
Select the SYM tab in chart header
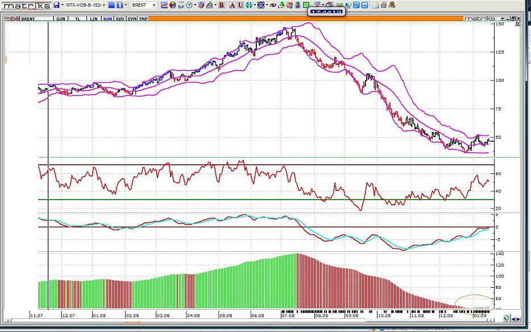coord(132,19)
